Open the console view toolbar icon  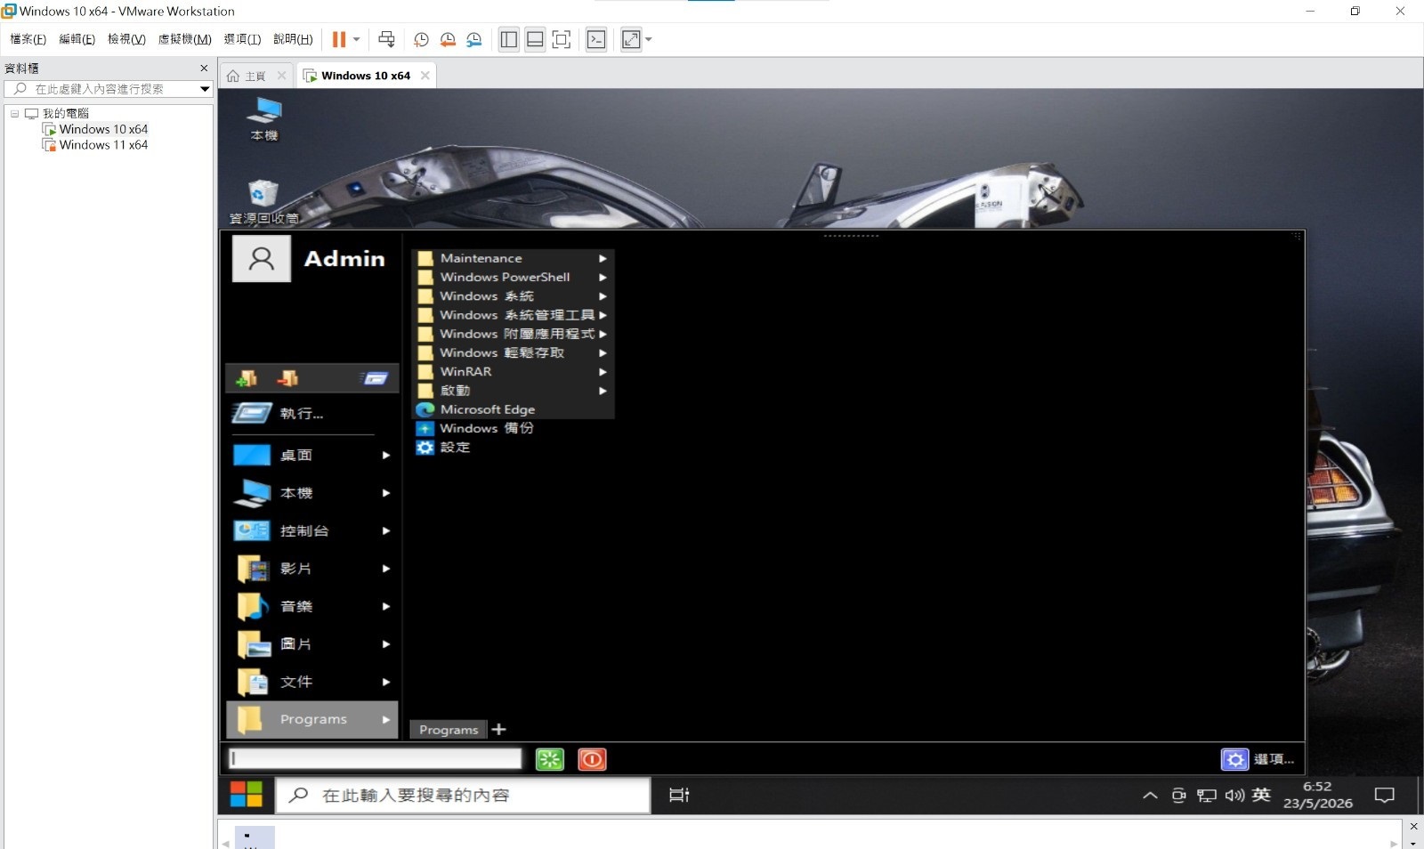(596, 39)
